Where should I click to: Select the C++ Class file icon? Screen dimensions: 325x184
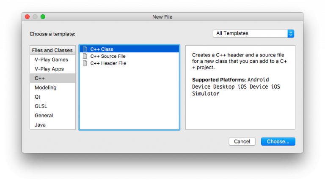click(85, 49)
